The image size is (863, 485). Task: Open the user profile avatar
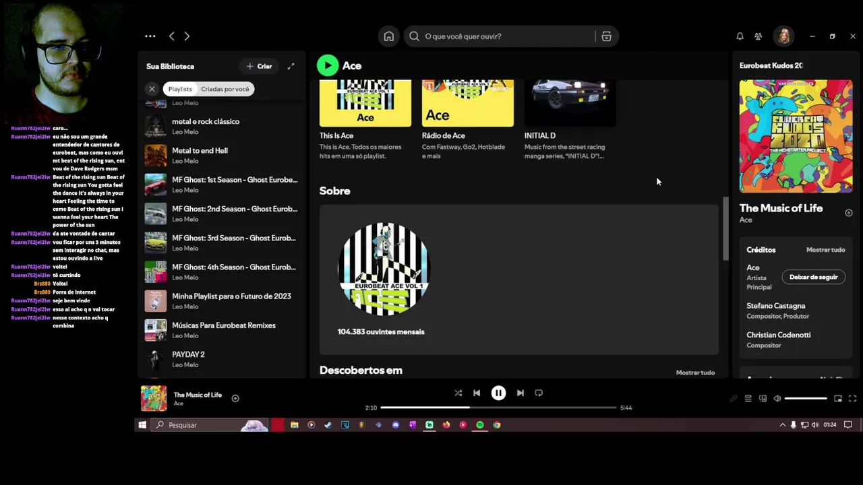click(x=783, y=36)
